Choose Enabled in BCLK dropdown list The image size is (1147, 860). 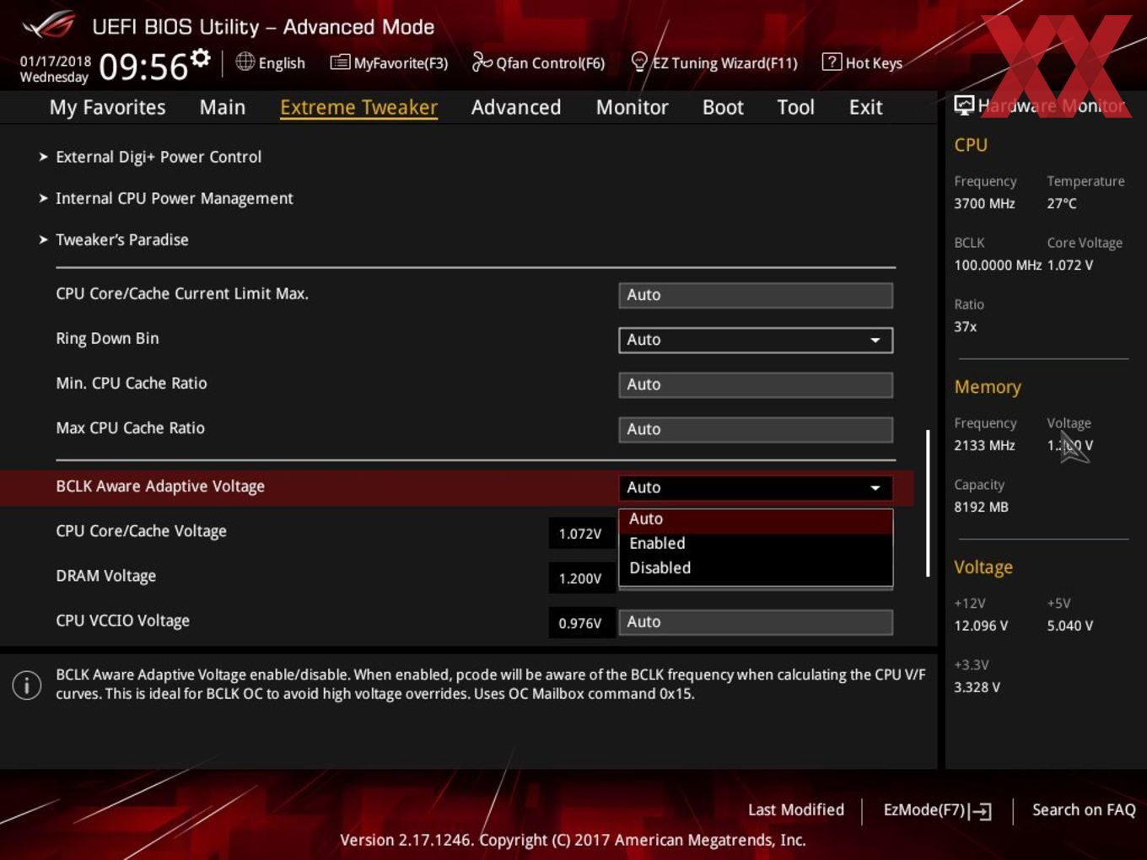756,544
